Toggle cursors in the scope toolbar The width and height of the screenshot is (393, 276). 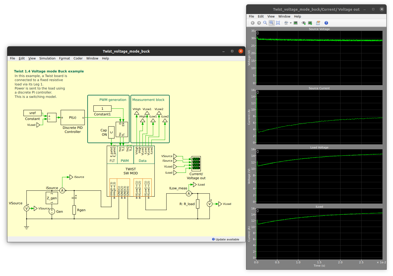pyautogui.click(x=286, y=23)
